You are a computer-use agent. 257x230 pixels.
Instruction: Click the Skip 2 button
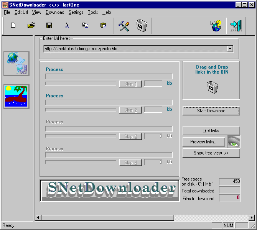click(130, 110)
